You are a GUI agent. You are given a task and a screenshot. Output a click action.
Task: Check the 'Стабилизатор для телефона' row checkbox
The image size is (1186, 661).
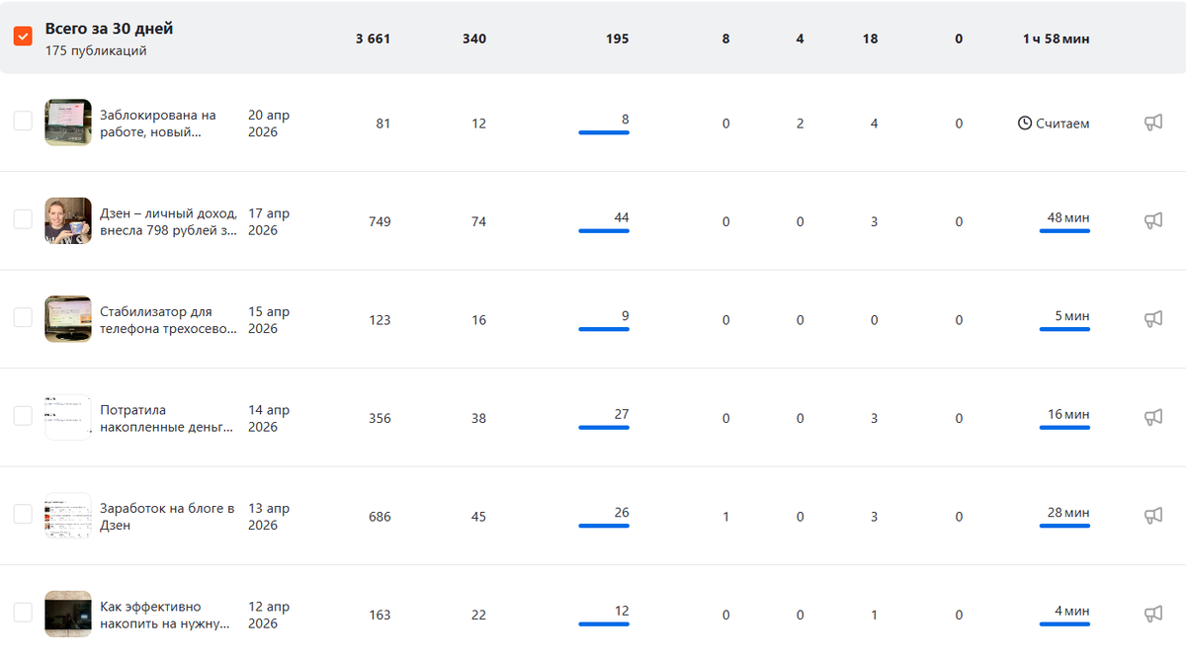(23, 318)
